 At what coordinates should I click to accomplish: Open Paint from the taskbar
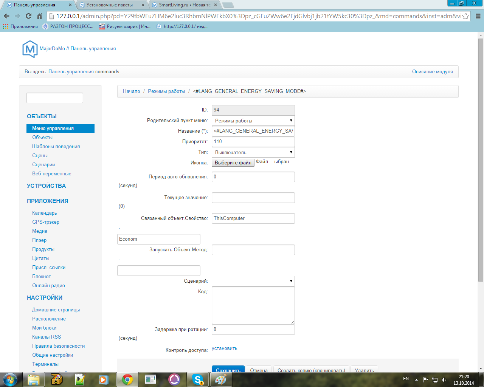point(221,379)
